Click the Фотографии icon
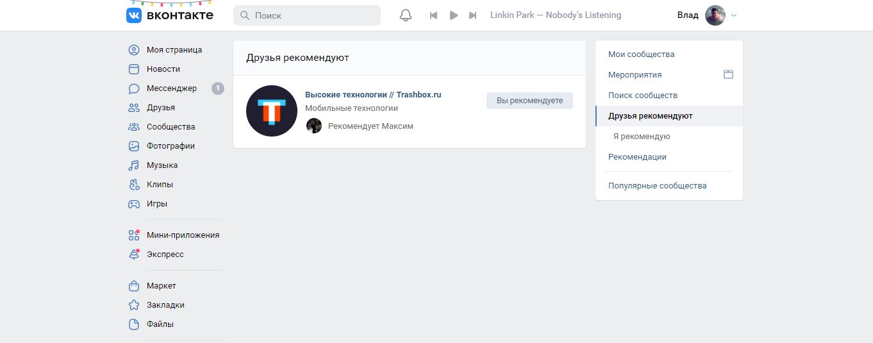 134,146
